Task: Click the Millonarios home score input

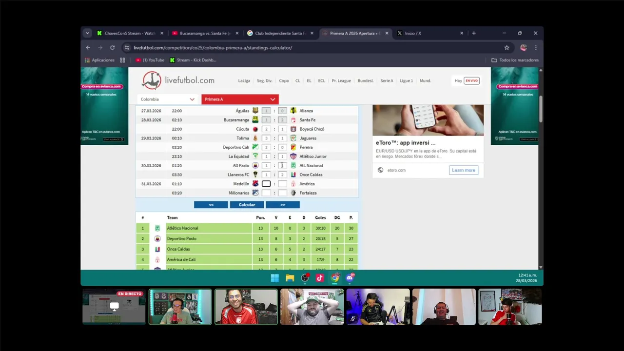Action: click(266, 193)
